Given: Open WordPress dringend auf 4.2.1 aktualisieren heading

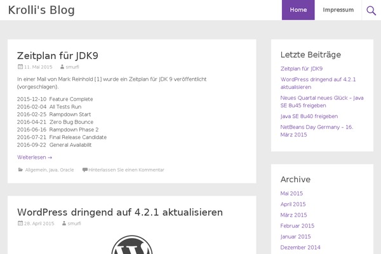Looking at the screenshot, I should [120, 212].
